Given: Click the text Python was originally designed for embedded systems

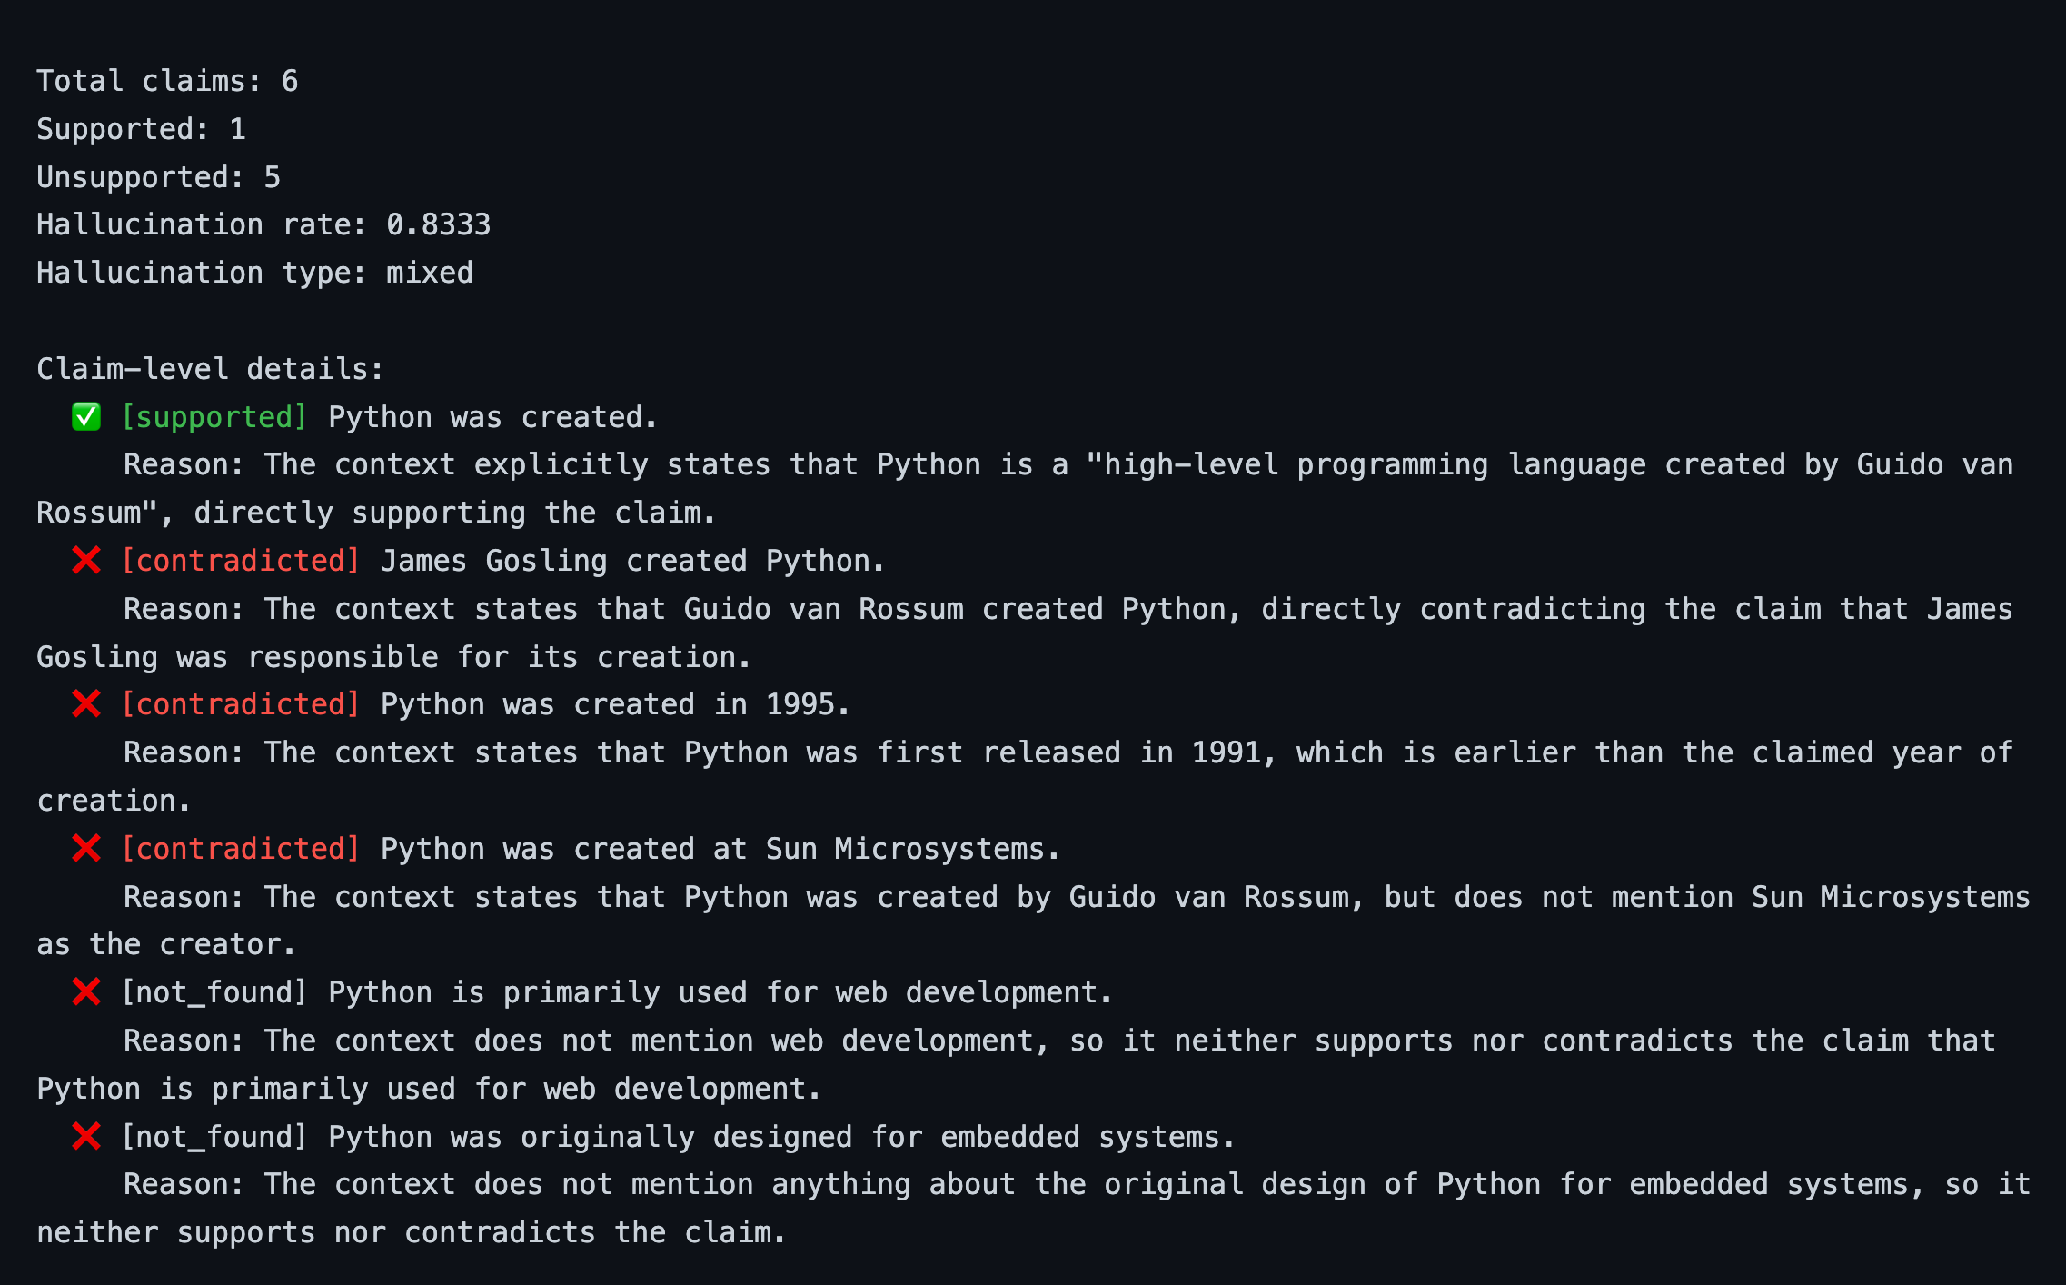Looking at the screenshot, I should tap(781, 1137).
